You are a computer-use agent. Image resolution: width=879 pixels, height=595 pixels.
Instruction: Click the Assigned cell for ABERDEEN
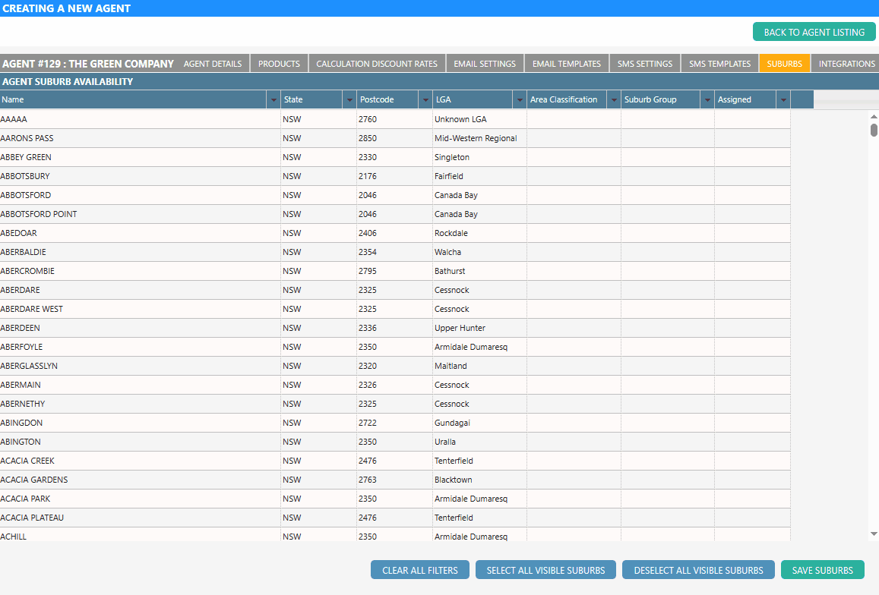tap(752, 328)
